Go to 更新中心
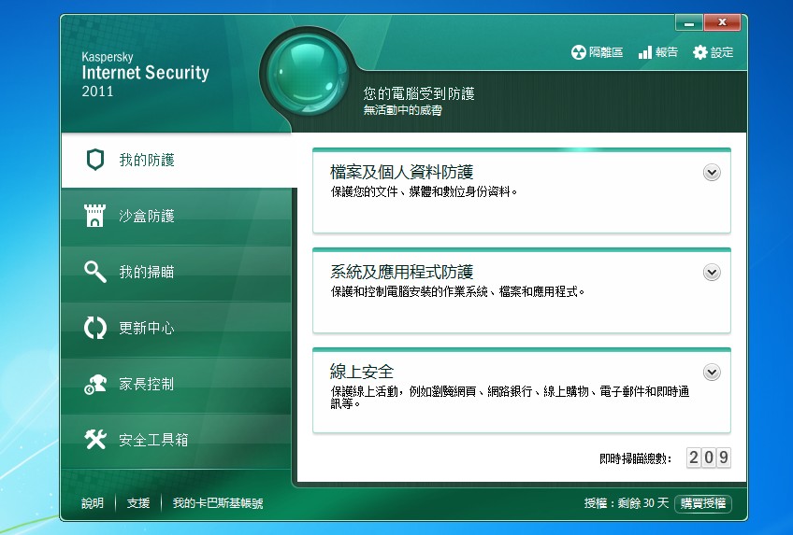Screen dimensions: 793x535 click(x=176, y=328)
